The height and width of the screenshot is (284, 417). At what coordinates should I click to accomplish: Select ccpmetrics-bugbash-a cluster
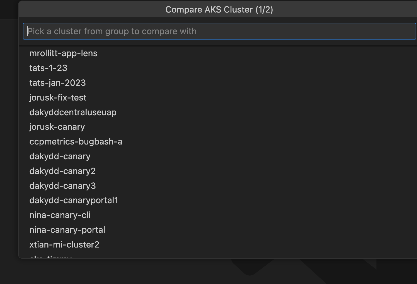[x=219, y=141]
